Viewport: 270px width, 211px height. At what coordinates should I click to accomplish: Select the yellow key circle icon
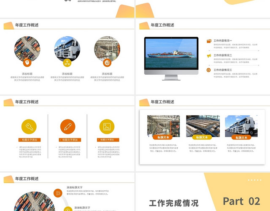[x=29, y=127]
